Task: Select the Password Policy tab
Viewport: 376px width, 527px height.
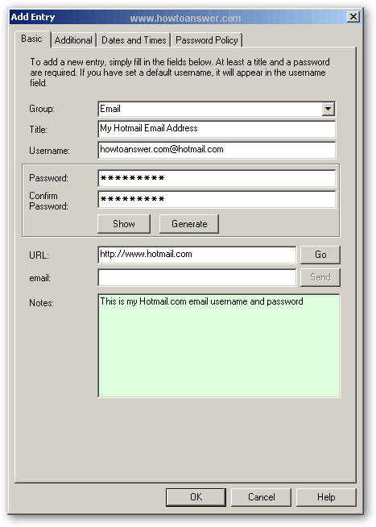Action: 206,40
